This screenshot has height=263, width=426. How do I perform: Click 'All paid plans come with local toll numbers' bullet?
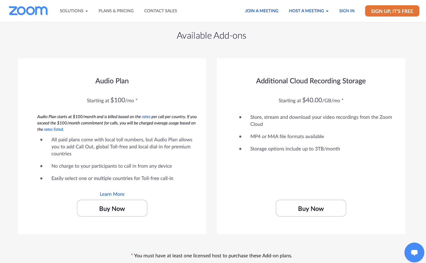click(x=122, y=147)
